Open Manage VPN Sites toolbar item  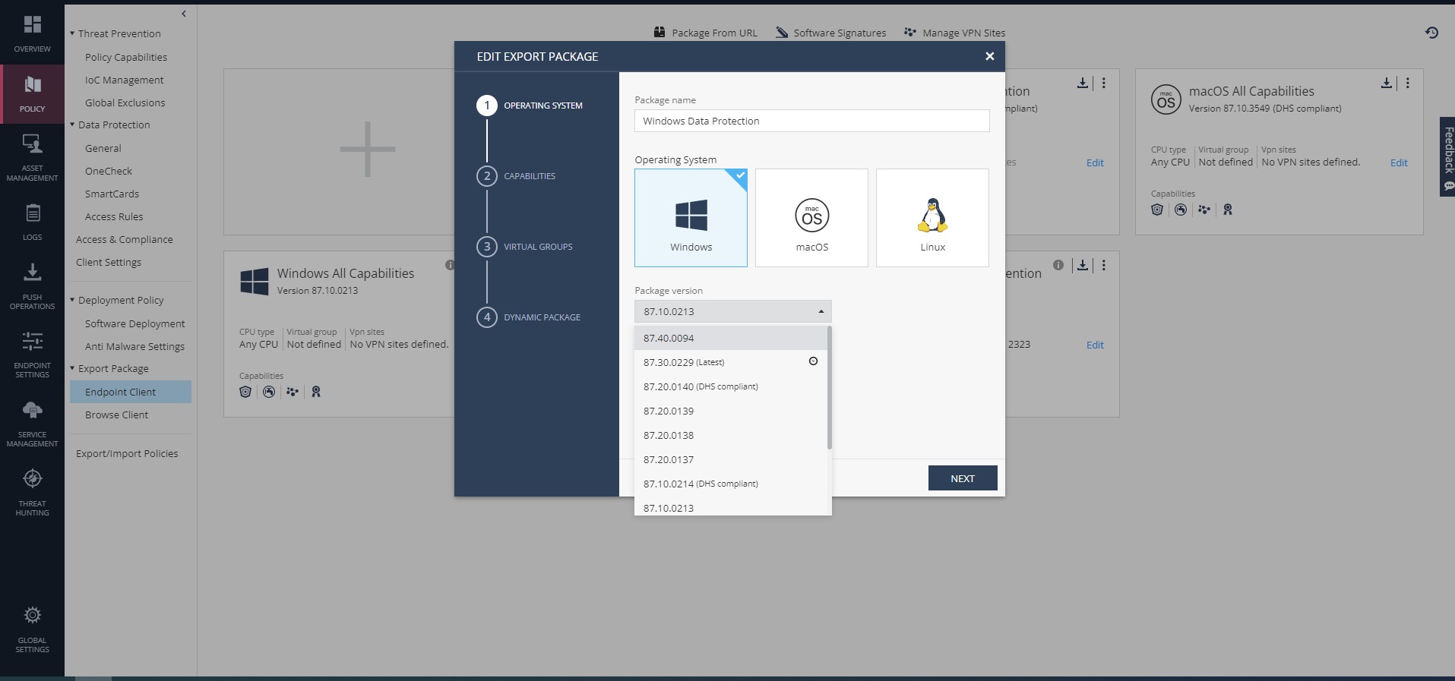pos(954,33)
